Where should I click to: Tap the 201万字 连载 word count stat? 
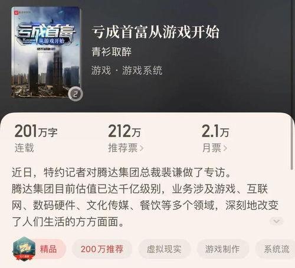pyautogui.click(x=36, y=138)
